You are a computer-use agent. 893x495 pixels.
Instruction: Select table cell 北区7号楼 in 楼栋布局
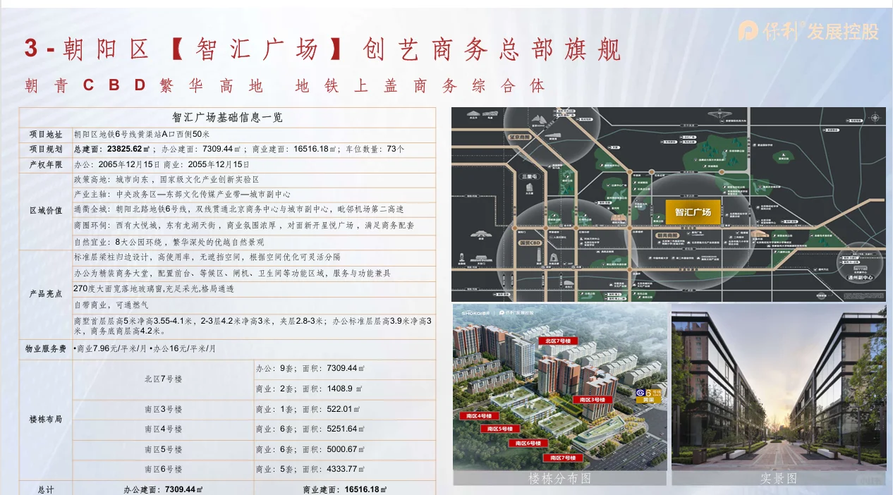(163, 379)
